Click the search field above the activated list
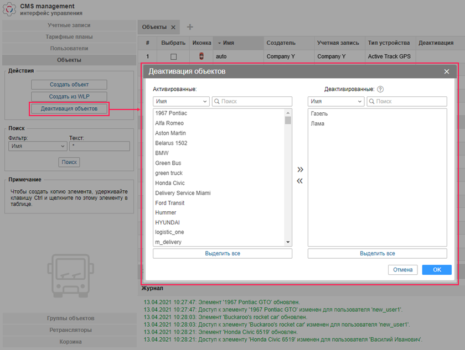465x350 pixels. pyautogui.click(x=252, y=102)
